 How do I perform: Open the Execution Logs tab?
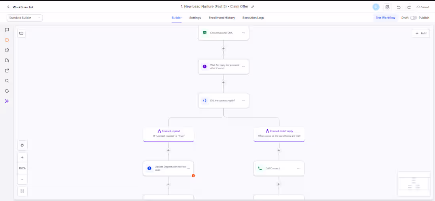click(253, 18)
